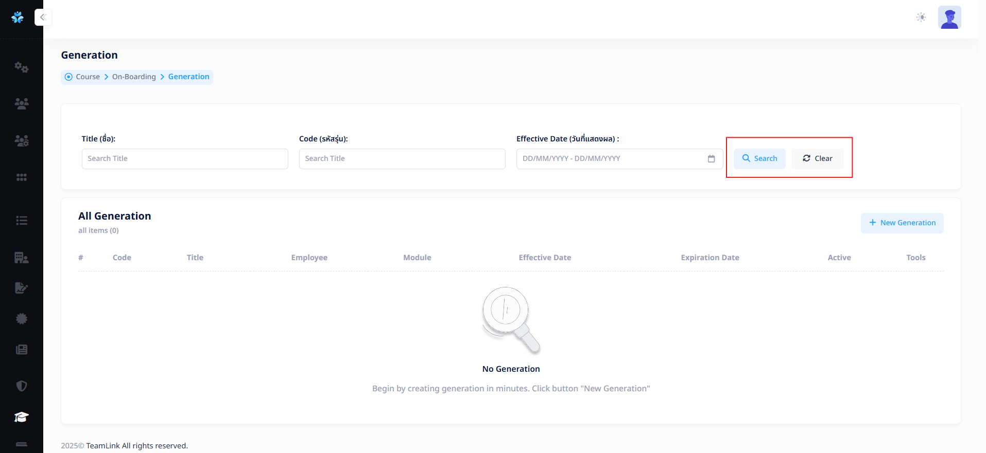Open the list sidebar icon
The width and height of the screenshot is (986, 453).
coord(21,221)
